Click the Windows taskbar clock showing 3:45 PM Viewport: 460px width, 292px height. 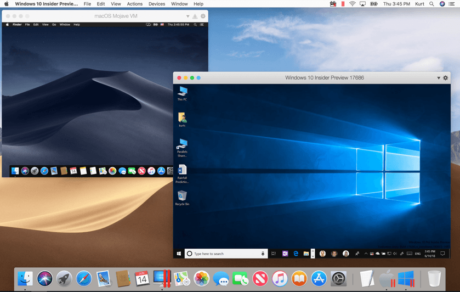(x=429, y=254)
